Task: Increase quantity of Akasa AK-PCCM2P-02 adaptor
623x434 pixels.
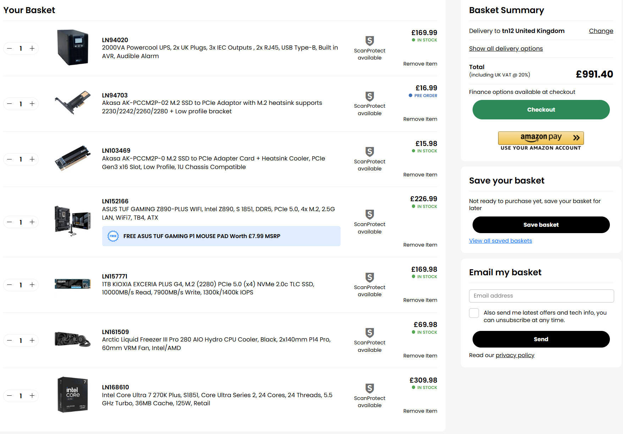Action: point(32,104)
